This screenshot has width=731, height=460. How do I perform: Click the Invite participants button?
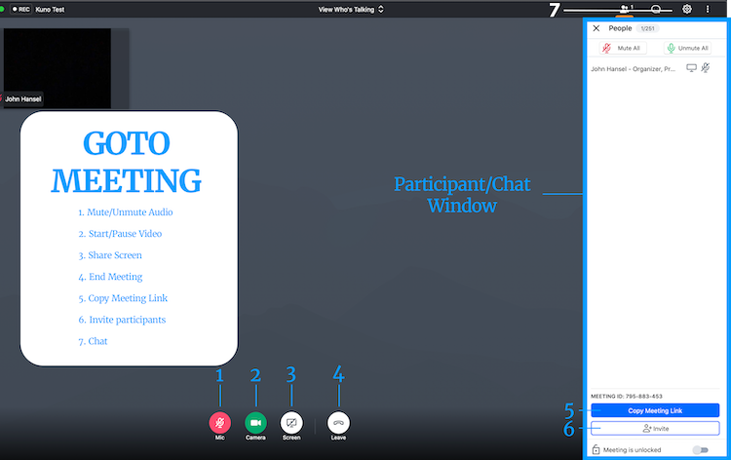tap(655, 428)
